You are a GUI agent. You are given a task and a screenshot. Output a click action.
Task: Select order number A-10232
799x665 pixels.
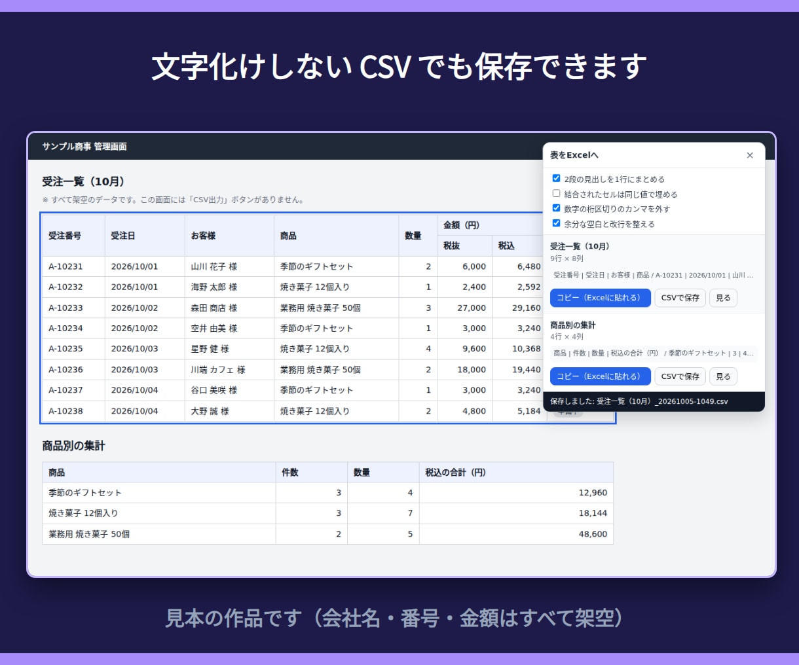pos(65,287)
